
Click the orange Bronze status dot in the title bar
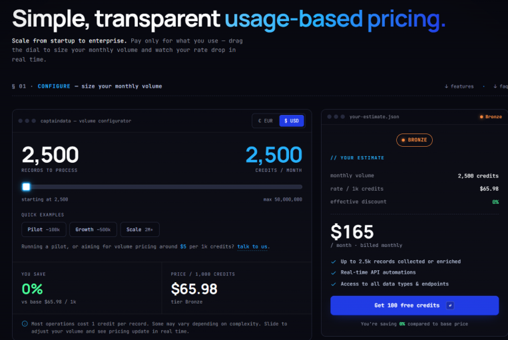point(481,117)
